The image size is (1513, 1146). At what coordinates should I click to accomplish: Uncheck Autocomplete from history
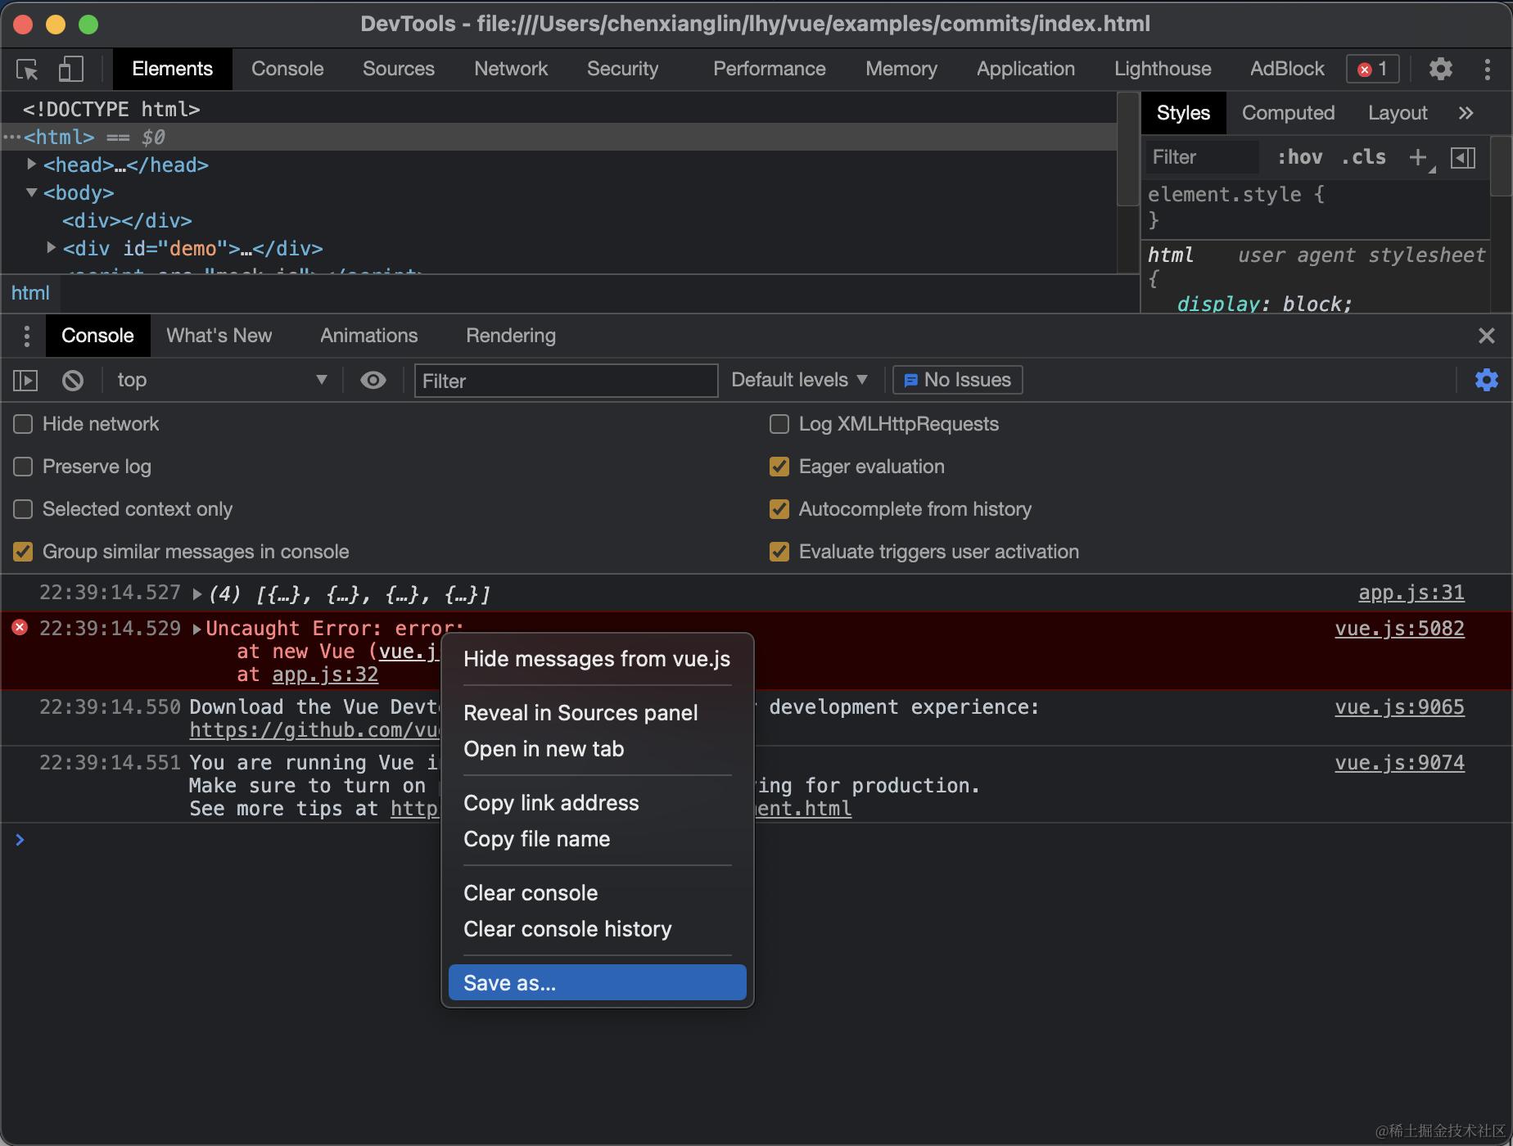779,509
